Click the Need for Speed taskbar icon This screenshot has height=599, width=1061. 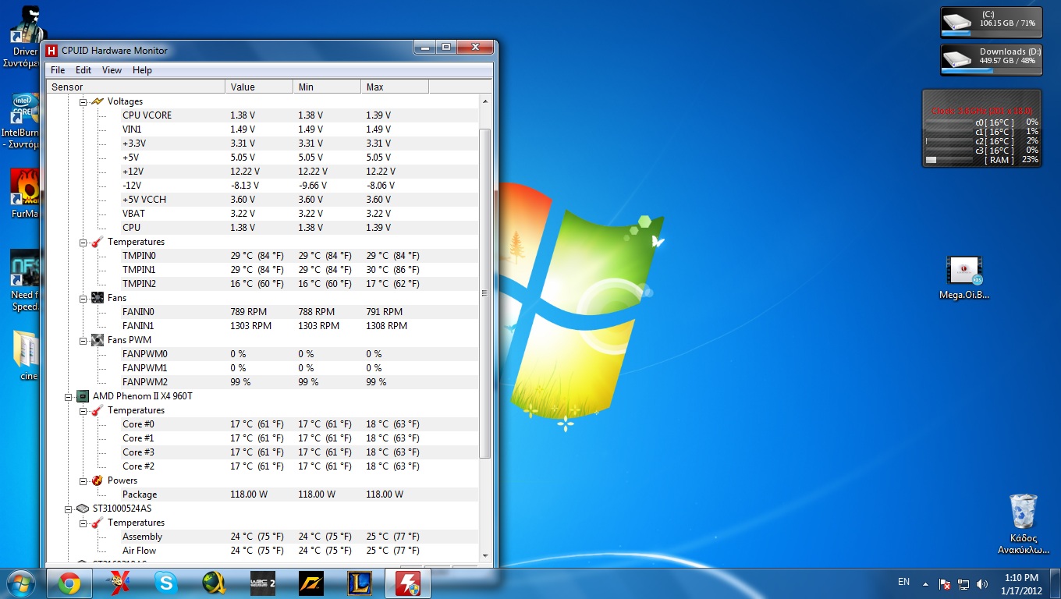[x=311, y=583]
